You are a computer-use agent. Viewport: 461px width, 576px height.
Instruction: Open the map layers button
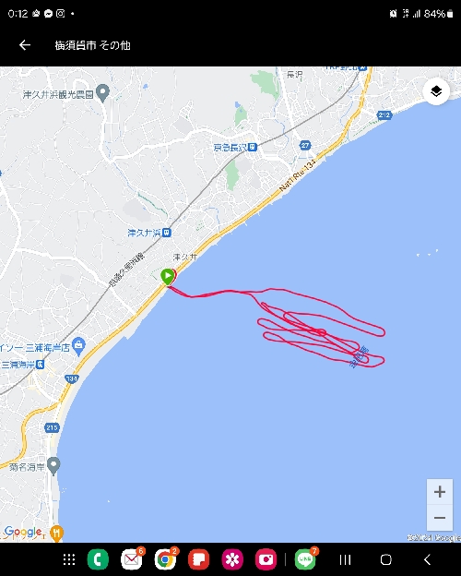(x=436, y=91)
